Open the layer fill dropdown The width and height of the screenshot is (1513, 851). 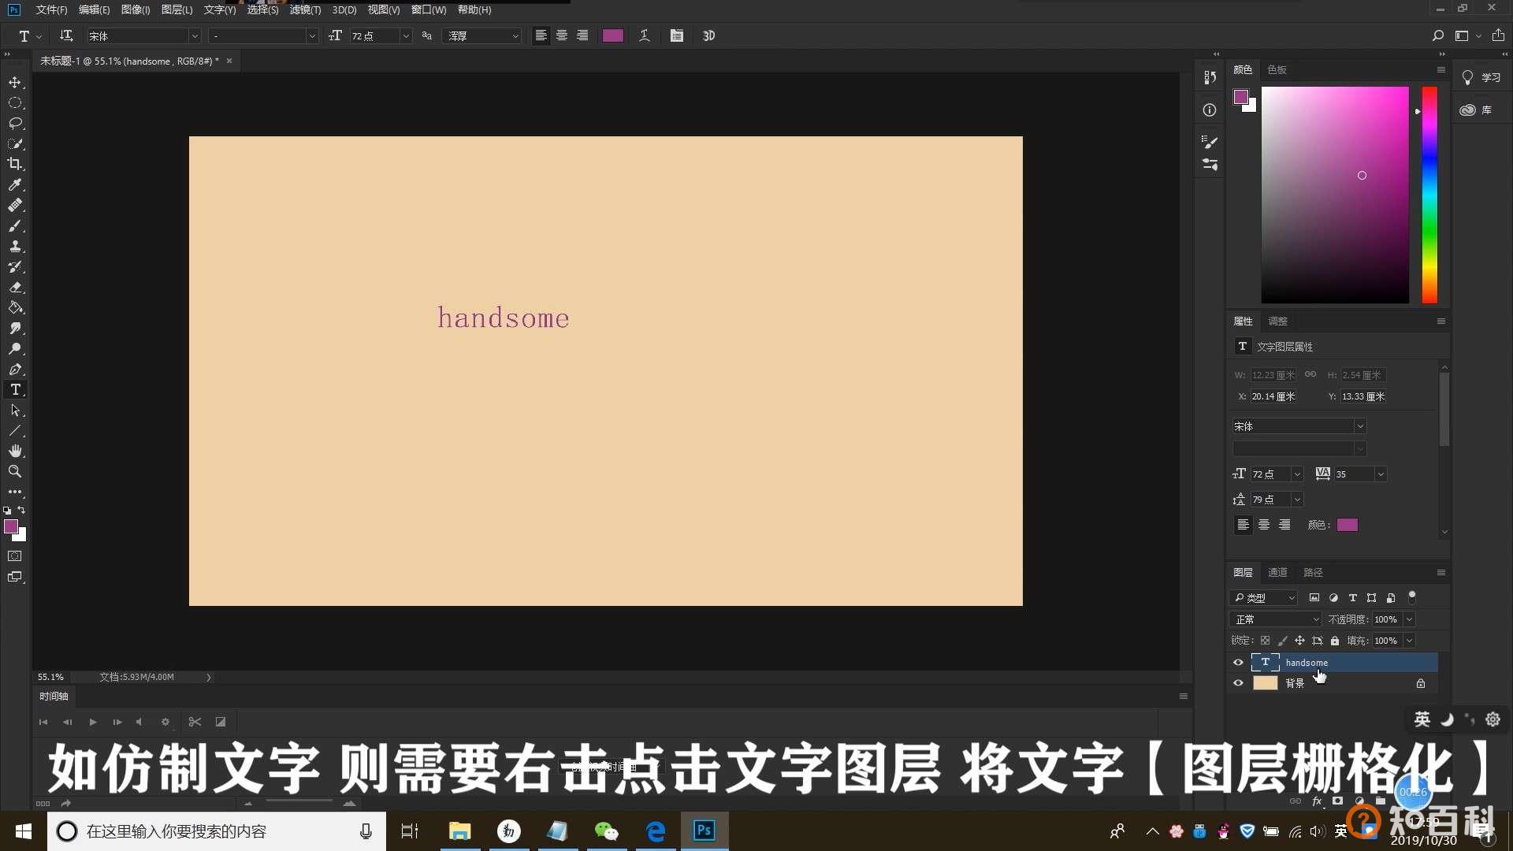click(1409, 641)
